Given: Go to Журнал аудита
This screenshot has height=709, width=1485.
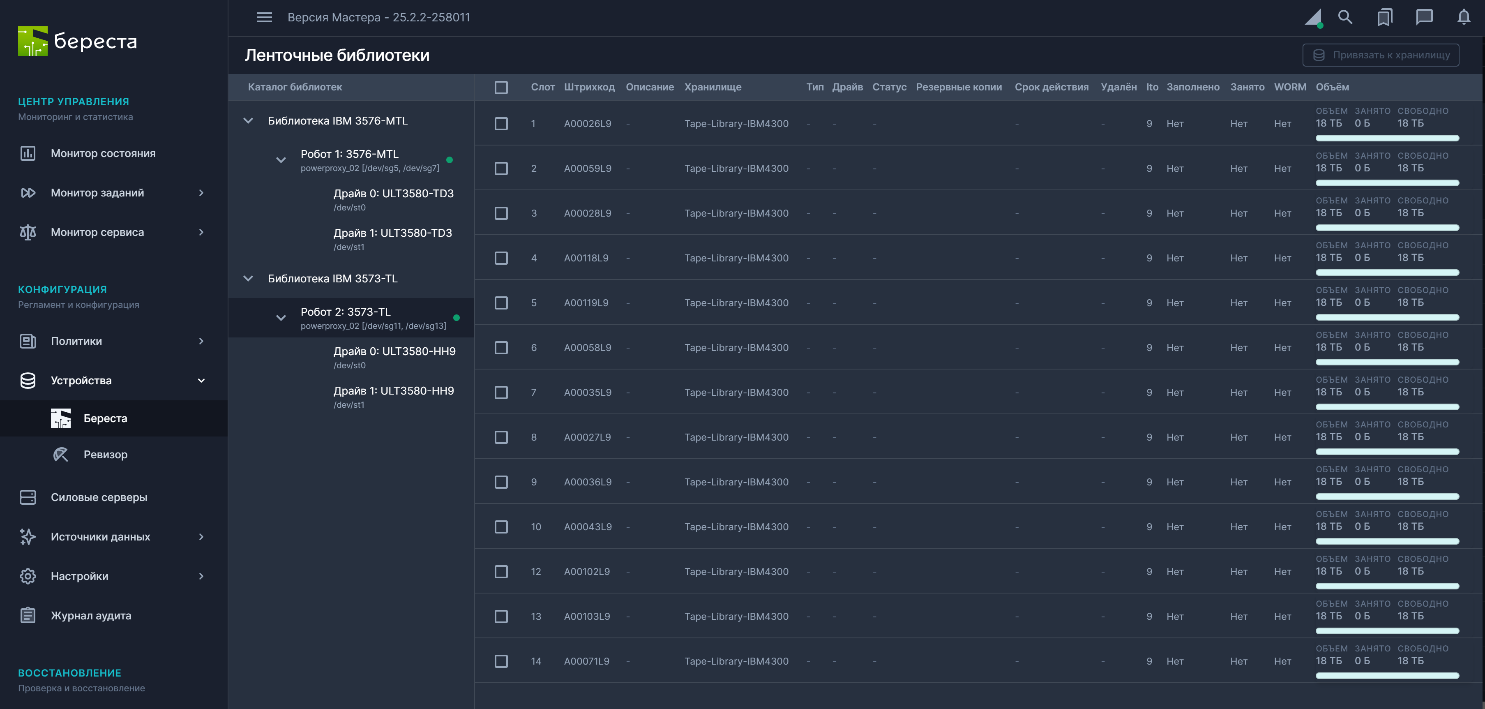Looking at the screenshot, I should (90, 616).
